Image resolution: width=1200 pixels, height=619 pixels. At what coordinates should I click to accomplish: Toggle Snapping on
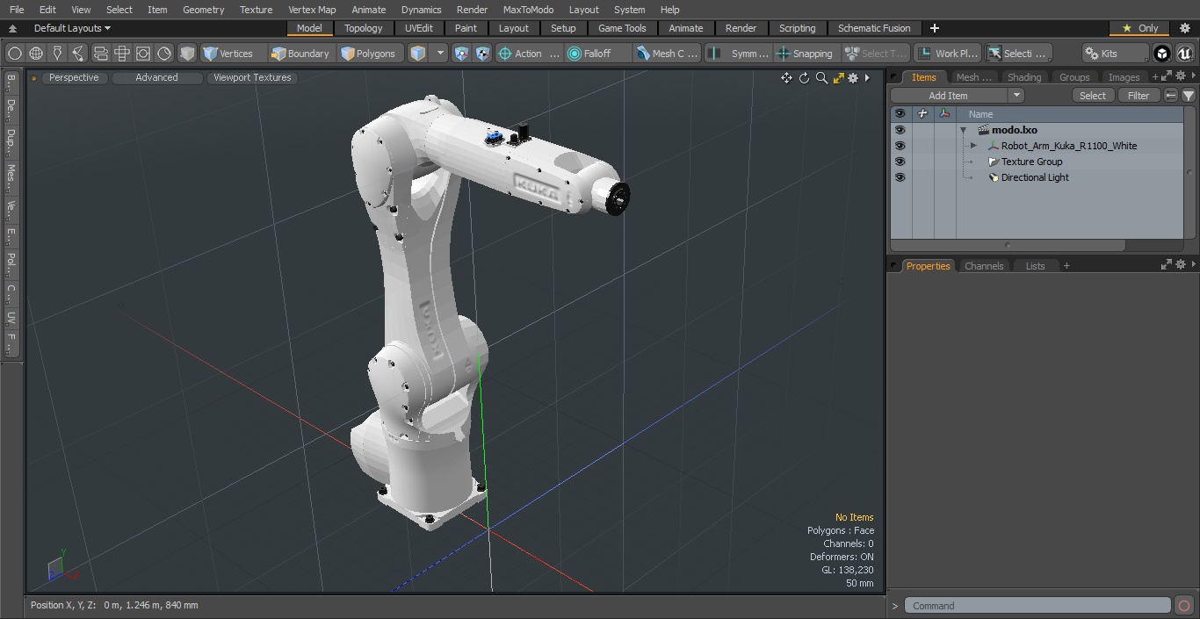(806, 54)
